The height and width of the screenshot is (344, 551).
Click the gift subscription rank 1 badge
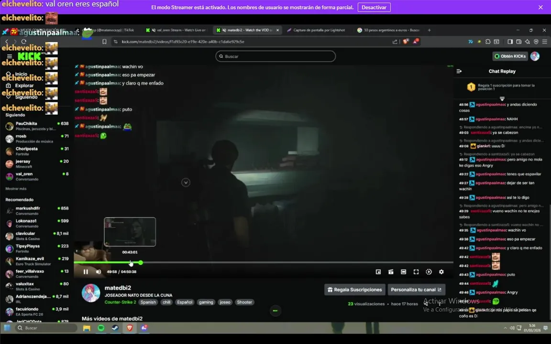[471, 87]
